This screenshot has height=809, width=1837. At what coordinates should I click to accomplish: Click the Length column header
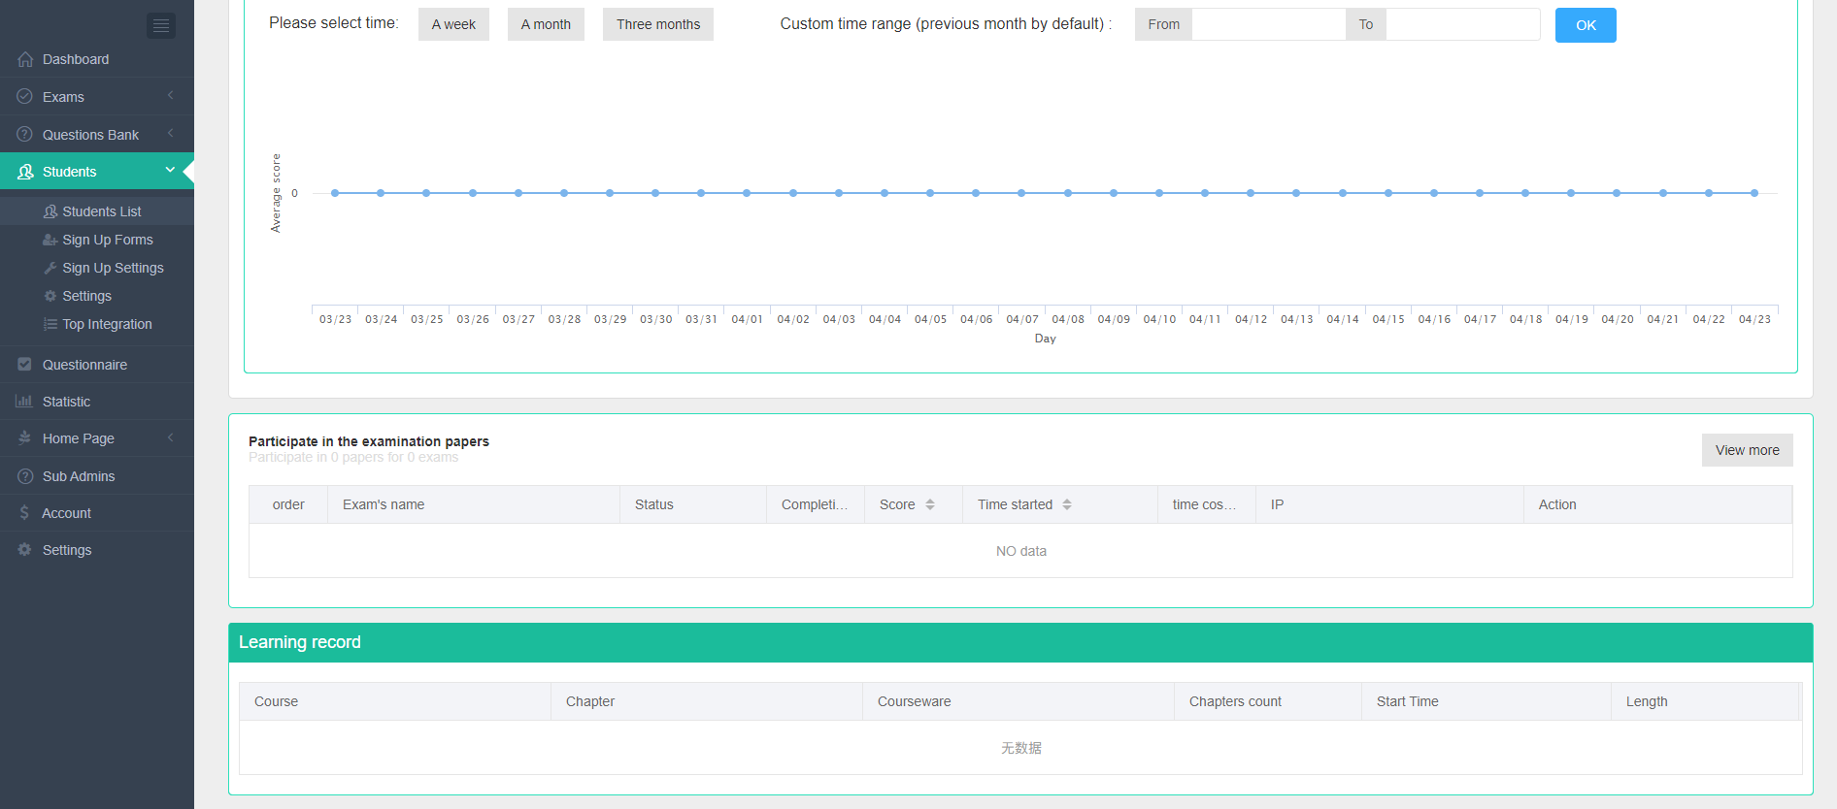point(1706,701)
